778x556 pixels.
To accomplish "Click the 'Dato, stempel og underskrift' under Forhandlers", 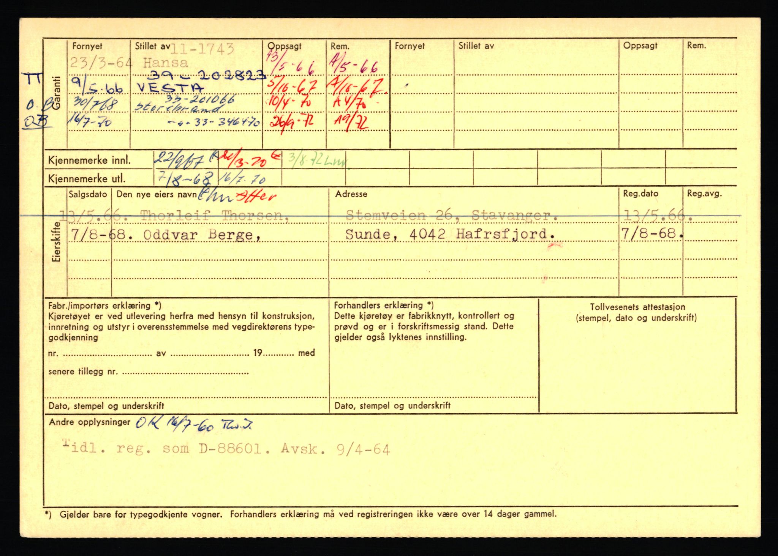I will tap(392, 406).
